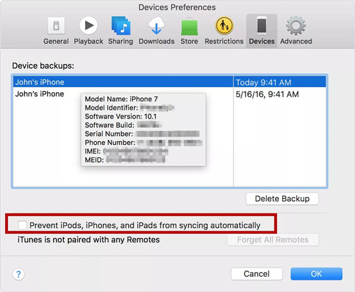355x292 pixels.
Task: Click the Model Identifier line in tooltip
Action: coord(130,108)
